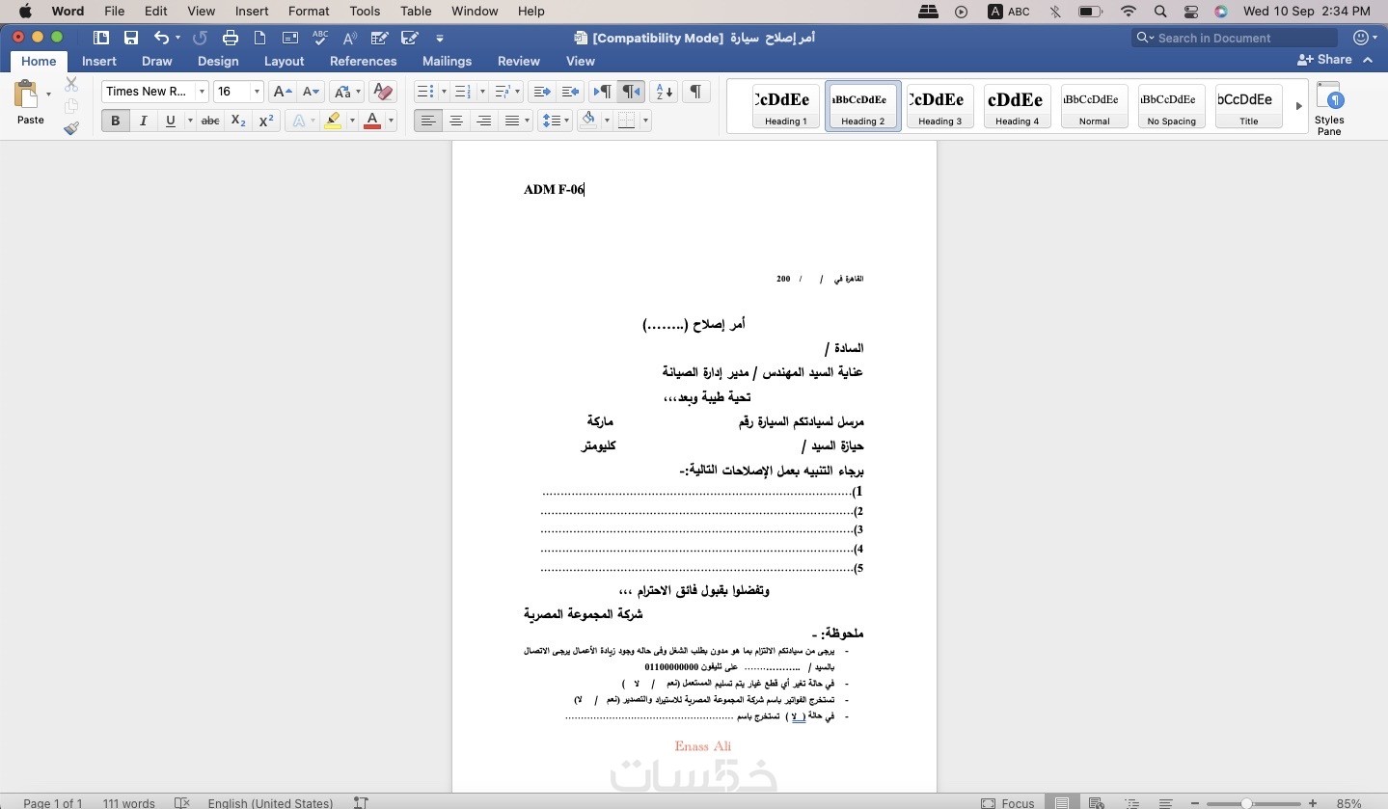The width and height of the screenshot is (1388, 809).
Task: Open line spacing dropdown
Action: (556, 121)
